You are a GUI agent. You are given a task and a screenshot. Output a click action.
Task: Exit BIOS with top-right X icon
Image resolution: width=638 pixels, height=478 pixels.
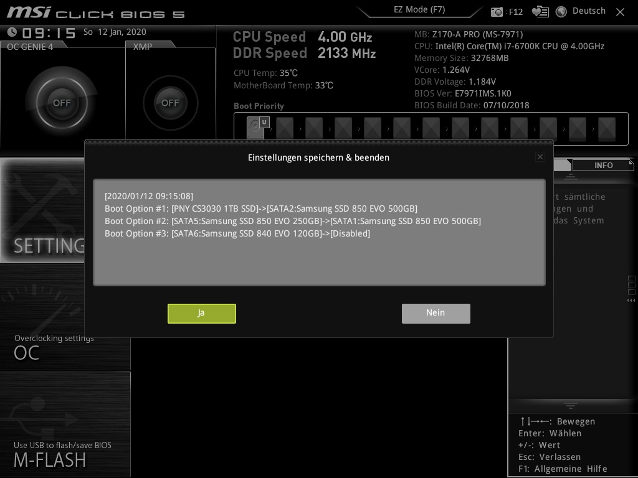620,12
